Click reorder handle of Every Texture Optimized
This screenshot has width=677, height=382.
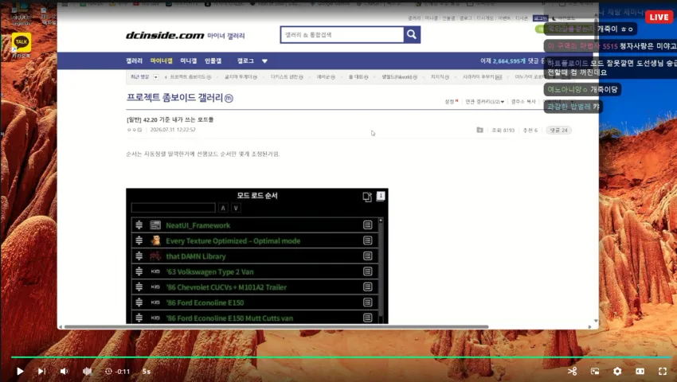[x=139, y=240]
